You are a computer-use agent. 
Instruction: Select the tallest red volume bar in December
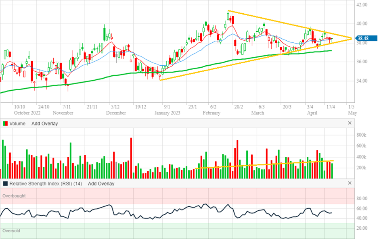[131, 158]
